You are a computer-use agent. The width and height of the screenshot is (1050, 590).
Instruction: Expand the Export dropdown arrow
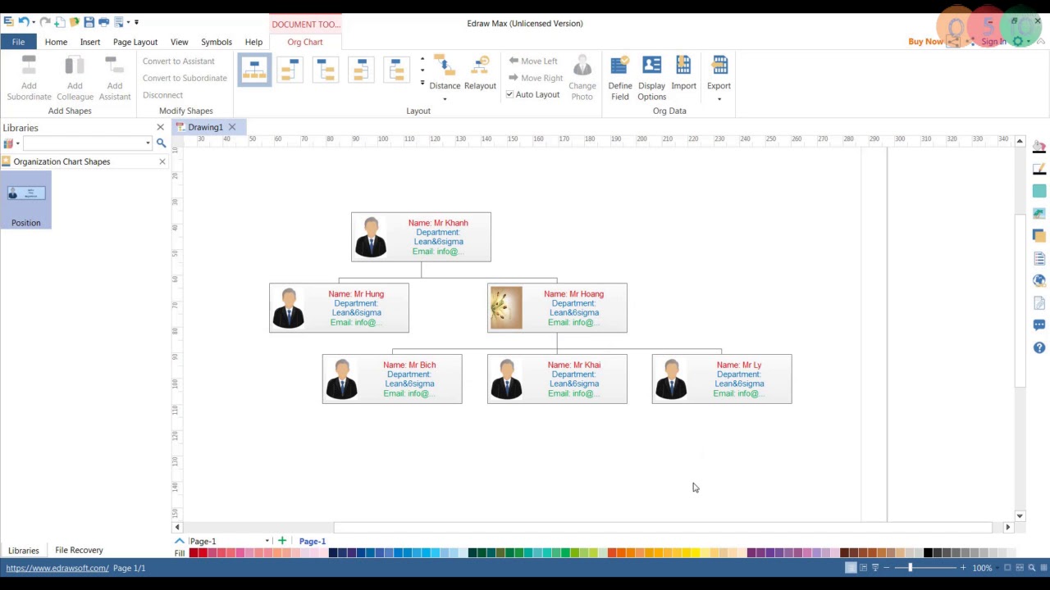coord(719,100)
